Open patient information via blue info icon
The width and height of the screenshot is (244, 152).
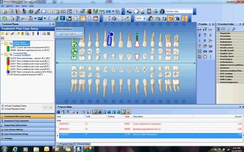click(162, 11)
